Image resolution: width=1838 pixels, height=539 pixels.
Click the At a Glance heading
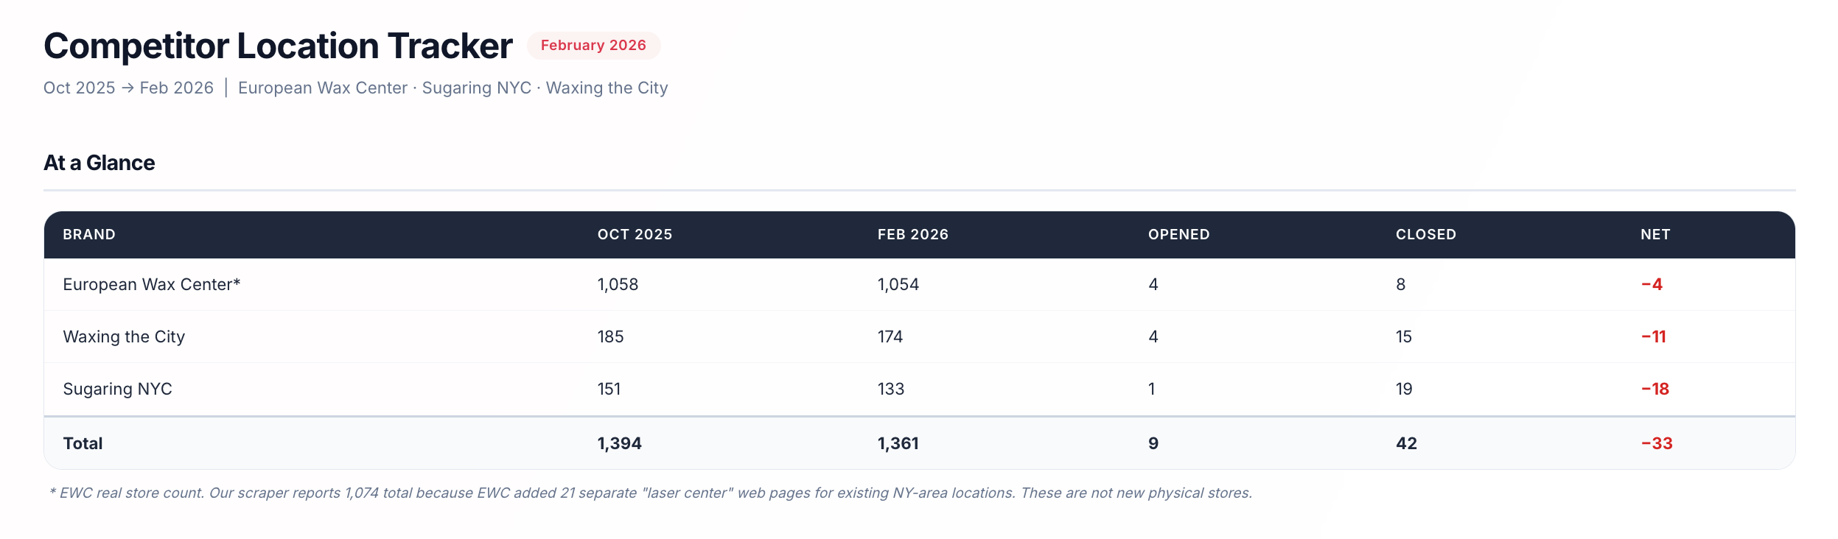[x=99, y=163]
